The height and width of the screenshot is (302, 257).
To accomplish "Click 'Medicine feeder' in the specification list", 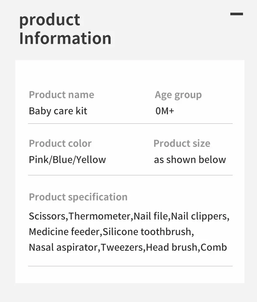I will tap(64, 232).
